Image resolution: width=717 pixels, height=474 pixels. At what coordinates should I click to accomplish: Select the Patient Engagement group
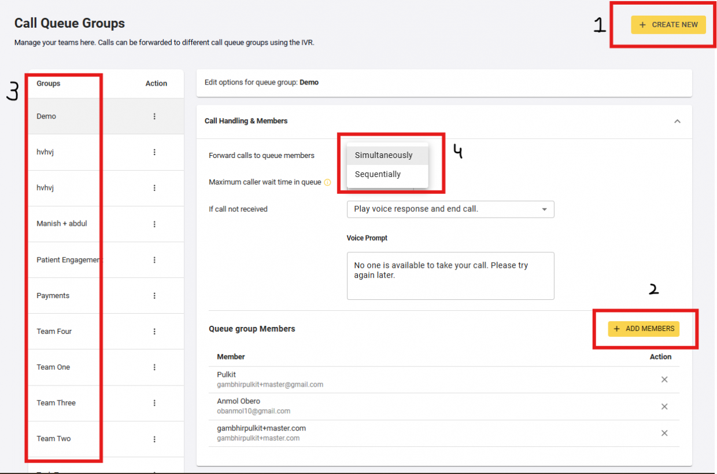68,260
